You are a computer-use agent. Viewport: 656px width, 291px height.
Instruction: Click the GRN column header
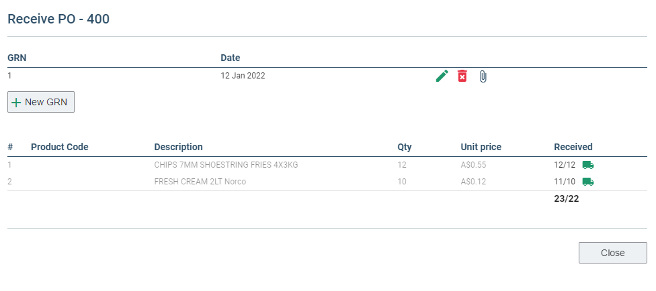coord(17,58)
